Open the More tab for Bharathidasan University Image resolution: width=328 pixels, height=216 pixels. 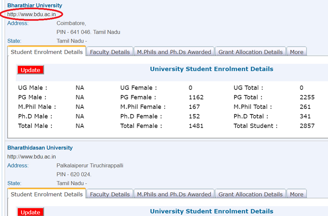tap(296, 194)
